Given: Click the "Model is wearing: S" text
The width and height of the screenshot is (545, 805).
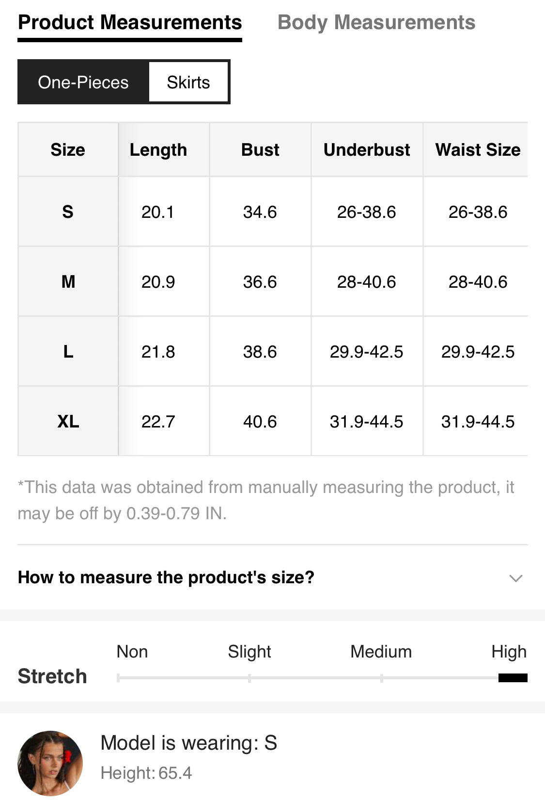Looking at the screenshot, I should click(x=188, y=743).
